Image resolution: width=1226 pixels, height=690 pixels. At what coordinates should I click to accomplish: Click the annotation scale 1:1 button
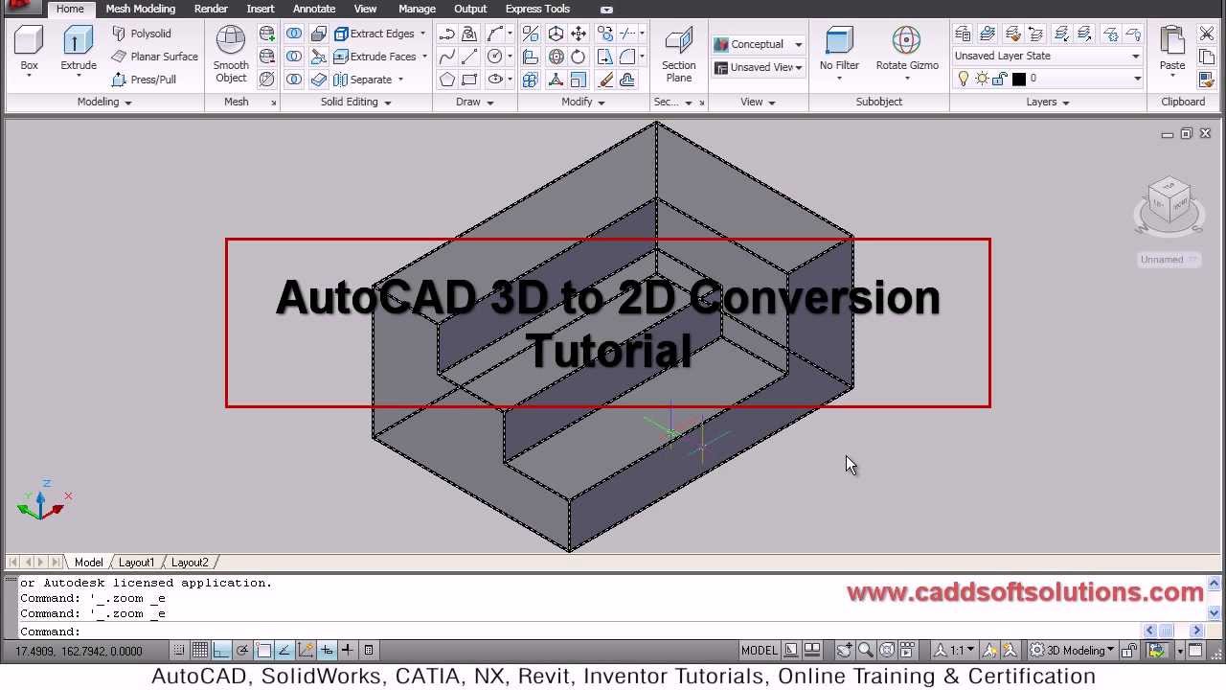955,651
